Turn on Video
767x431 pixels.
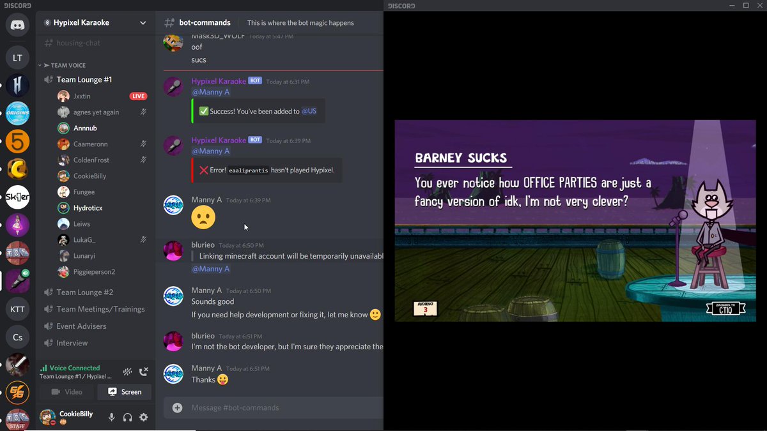coord(68,391)
